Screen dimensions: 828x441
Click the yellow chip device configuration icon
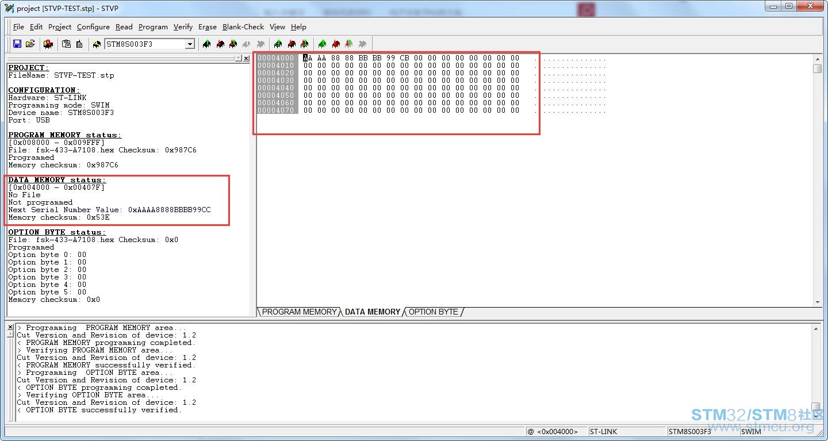(x=97, y=44)
